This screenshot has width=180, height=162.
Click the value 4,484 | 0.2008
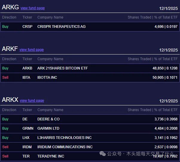coord(166,128)
